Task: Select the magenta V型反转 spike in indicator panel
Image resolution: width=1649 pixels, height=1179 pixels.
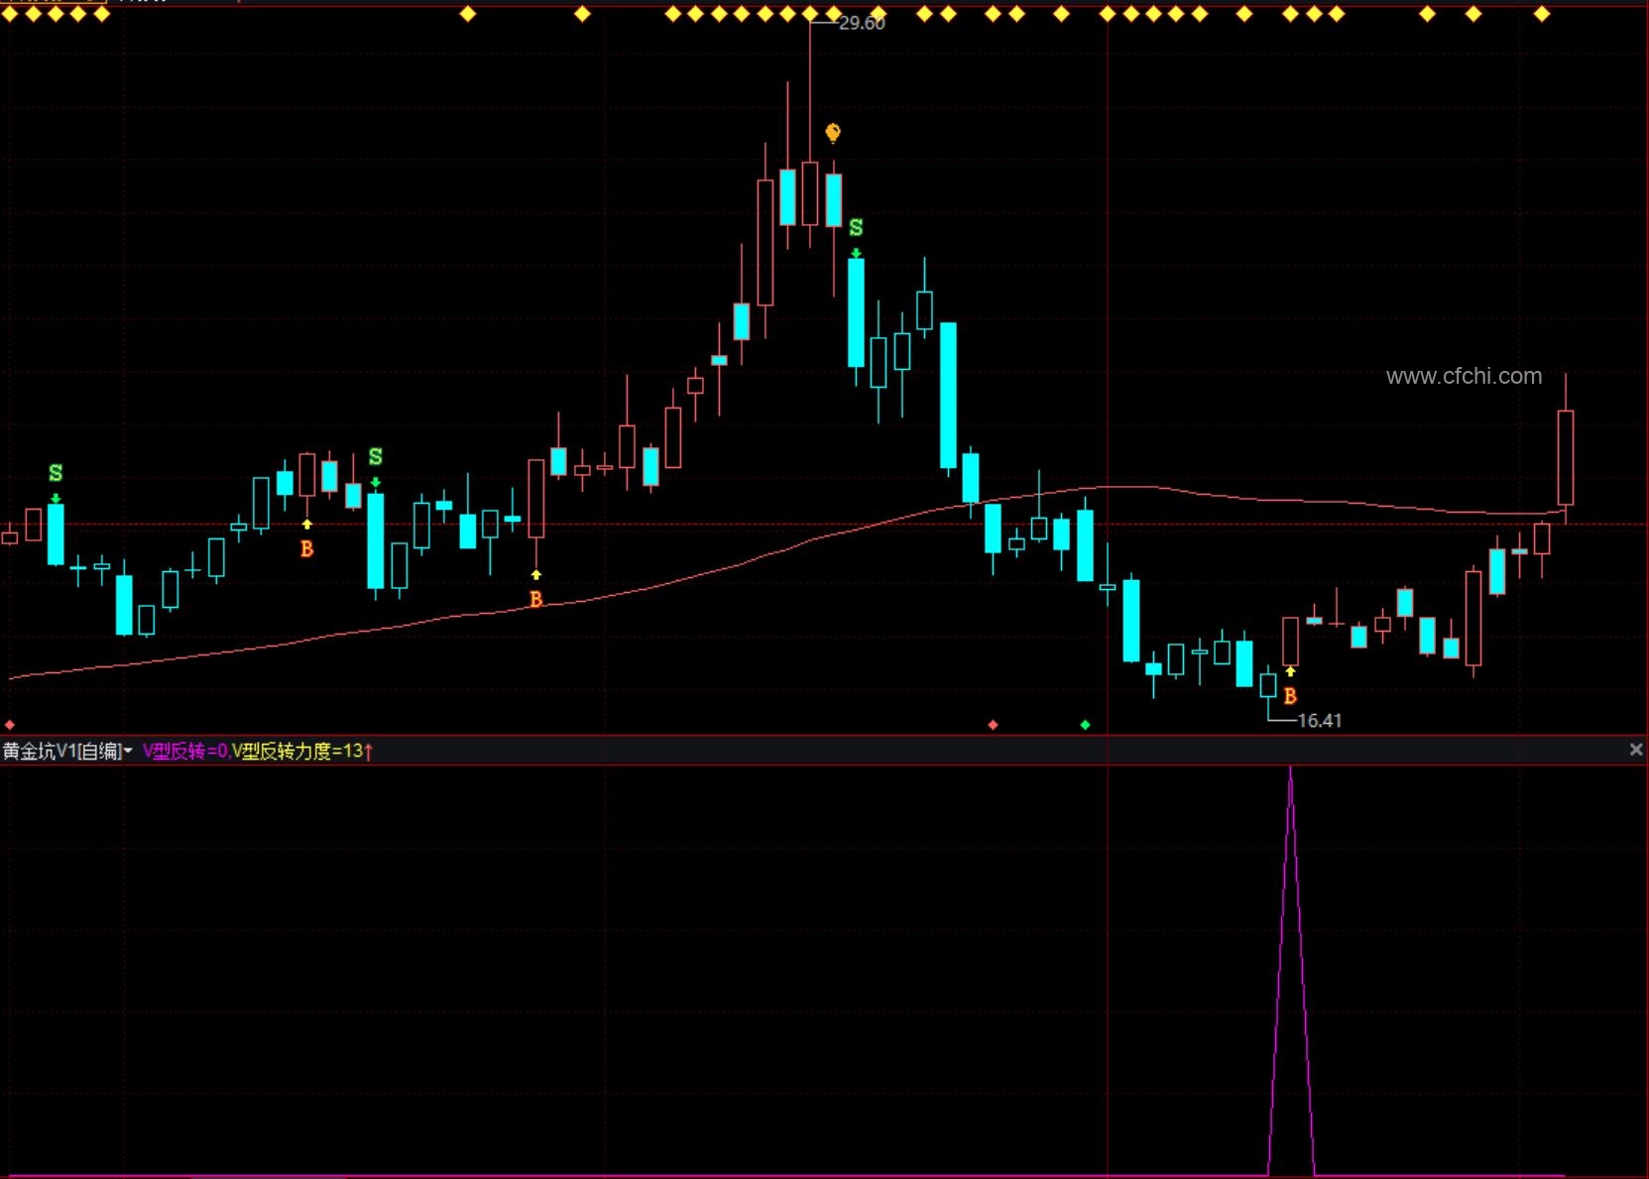Action: click(1291, 972)
